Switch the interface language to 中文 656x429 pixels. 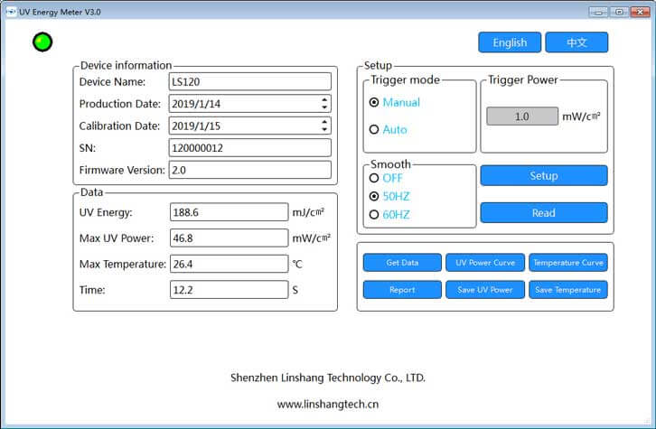click(576, 42)
